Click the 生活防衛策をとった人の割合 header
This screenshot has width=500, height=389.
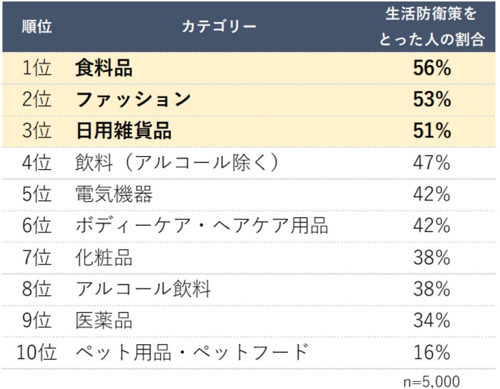point(432,27)
